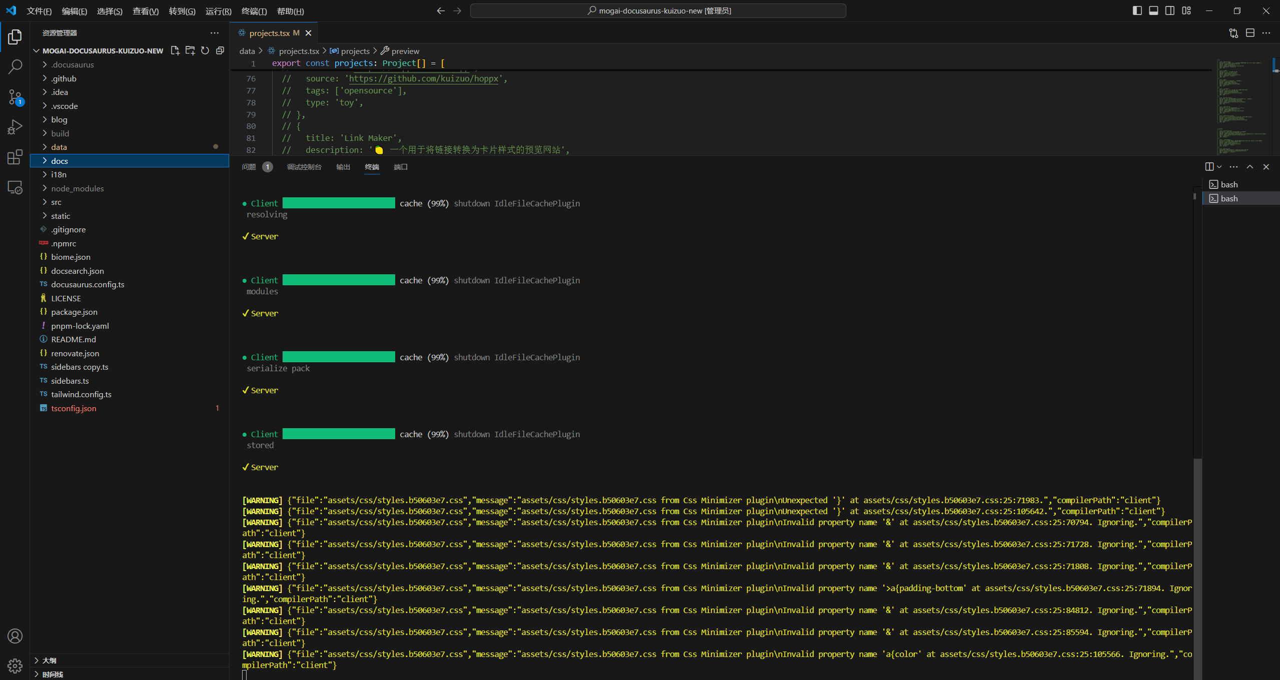Switch to the 端口 panel tab
Image resolution: width=1280 pixels, height=680 pixels.
pos(401,167)
